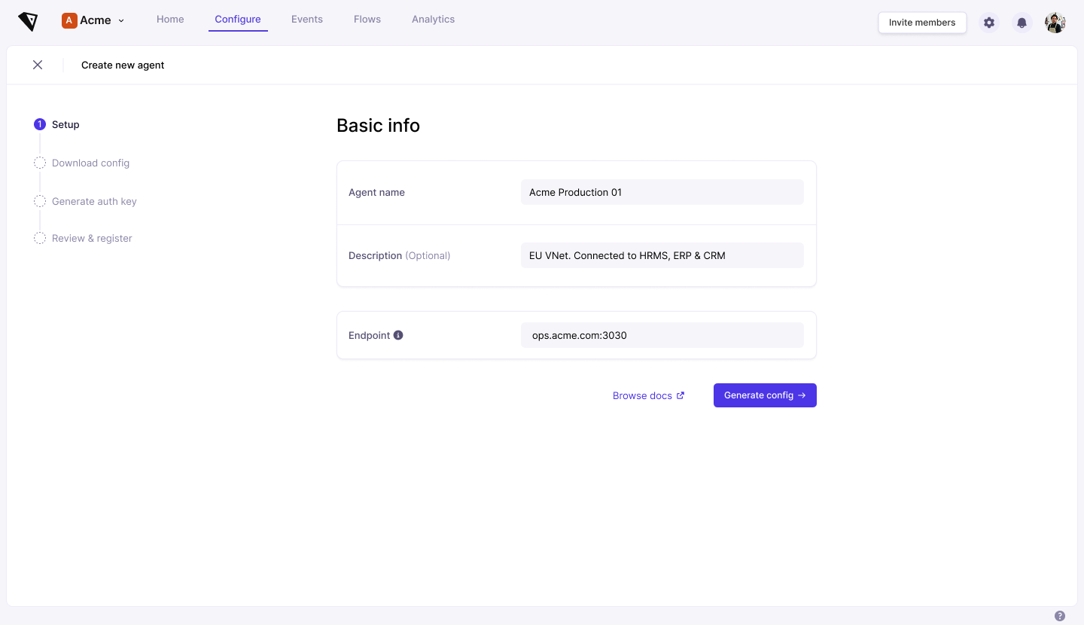Open the Browse docs link

648,395
